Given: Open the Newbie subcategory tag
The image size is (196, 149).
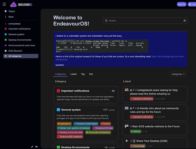Looking at the screenshot, I should [x=105, y=124].
